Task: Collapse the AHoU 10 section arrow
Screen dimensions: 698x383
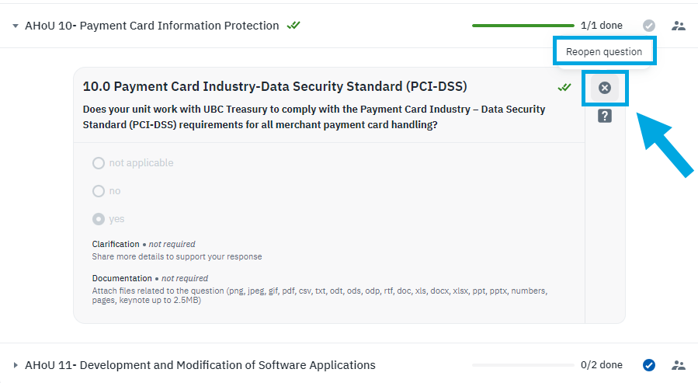Action: pos(15,26)
